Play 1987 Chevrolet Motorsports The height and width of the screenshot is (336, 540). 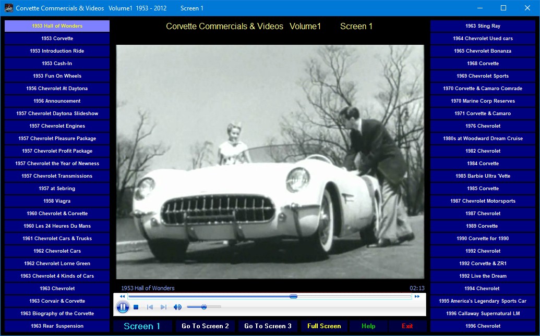[483, 201]
